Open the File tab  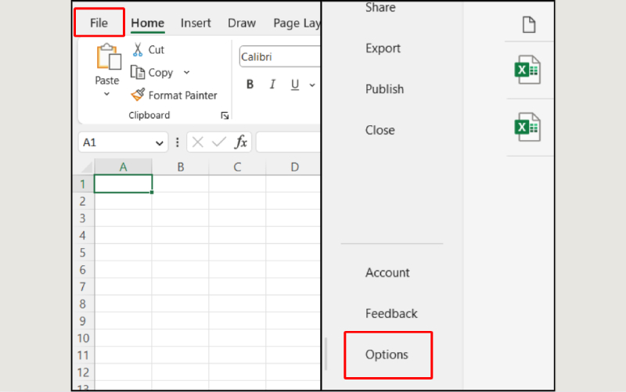coord(99,23)
